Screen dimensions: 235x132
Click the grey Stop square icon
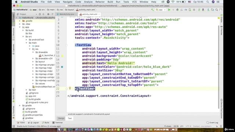tap(194, 10)
